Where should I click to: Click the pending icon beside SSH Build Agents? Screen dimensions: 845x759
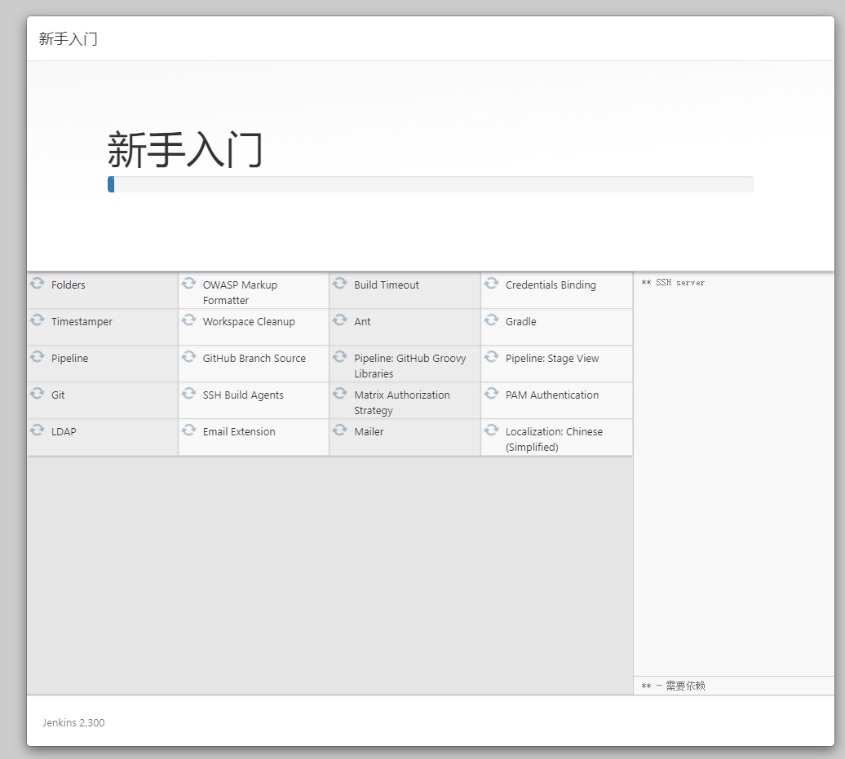[x=188, y=393]
